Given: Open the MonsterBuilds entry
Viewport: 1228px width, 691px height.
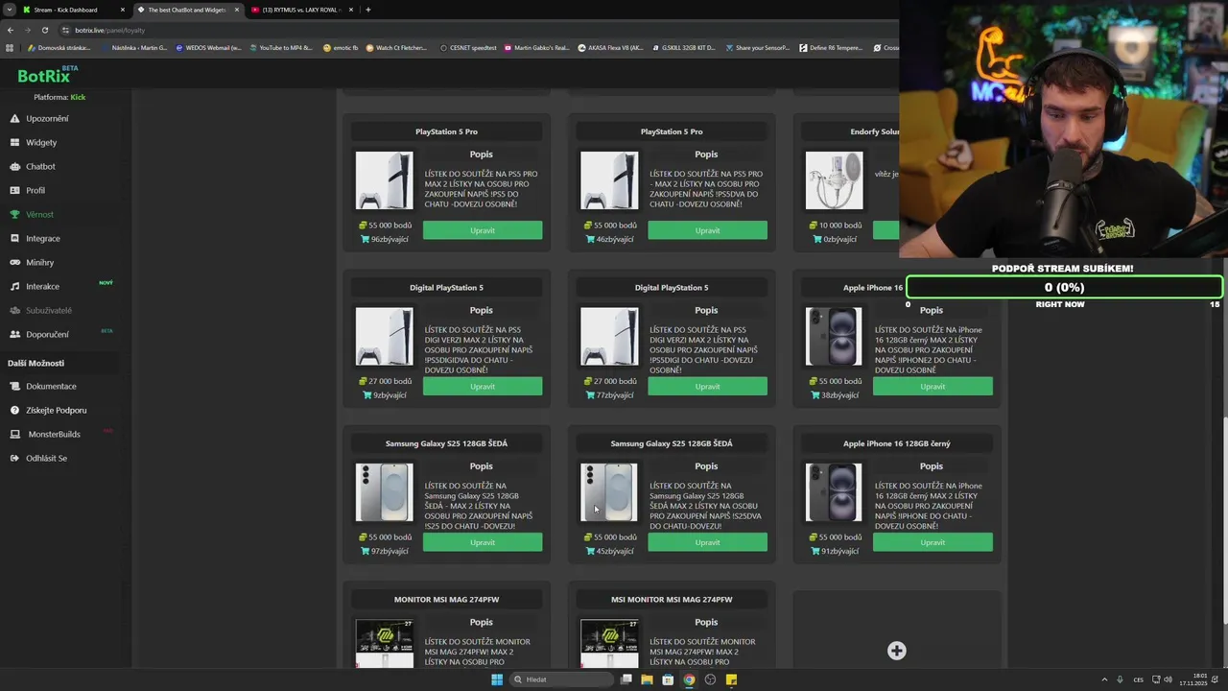Looking at the screenshot, I should click(54, 434).
